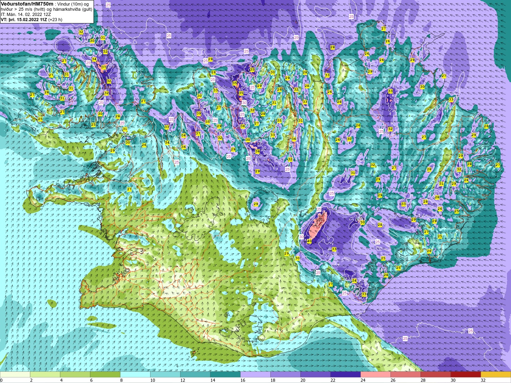
Task: Click the 18 tick label on color scale
Action: [273, 380]
